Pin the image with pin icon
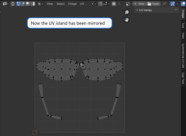This screenshot has height=136, width=186. coord(164,4)
